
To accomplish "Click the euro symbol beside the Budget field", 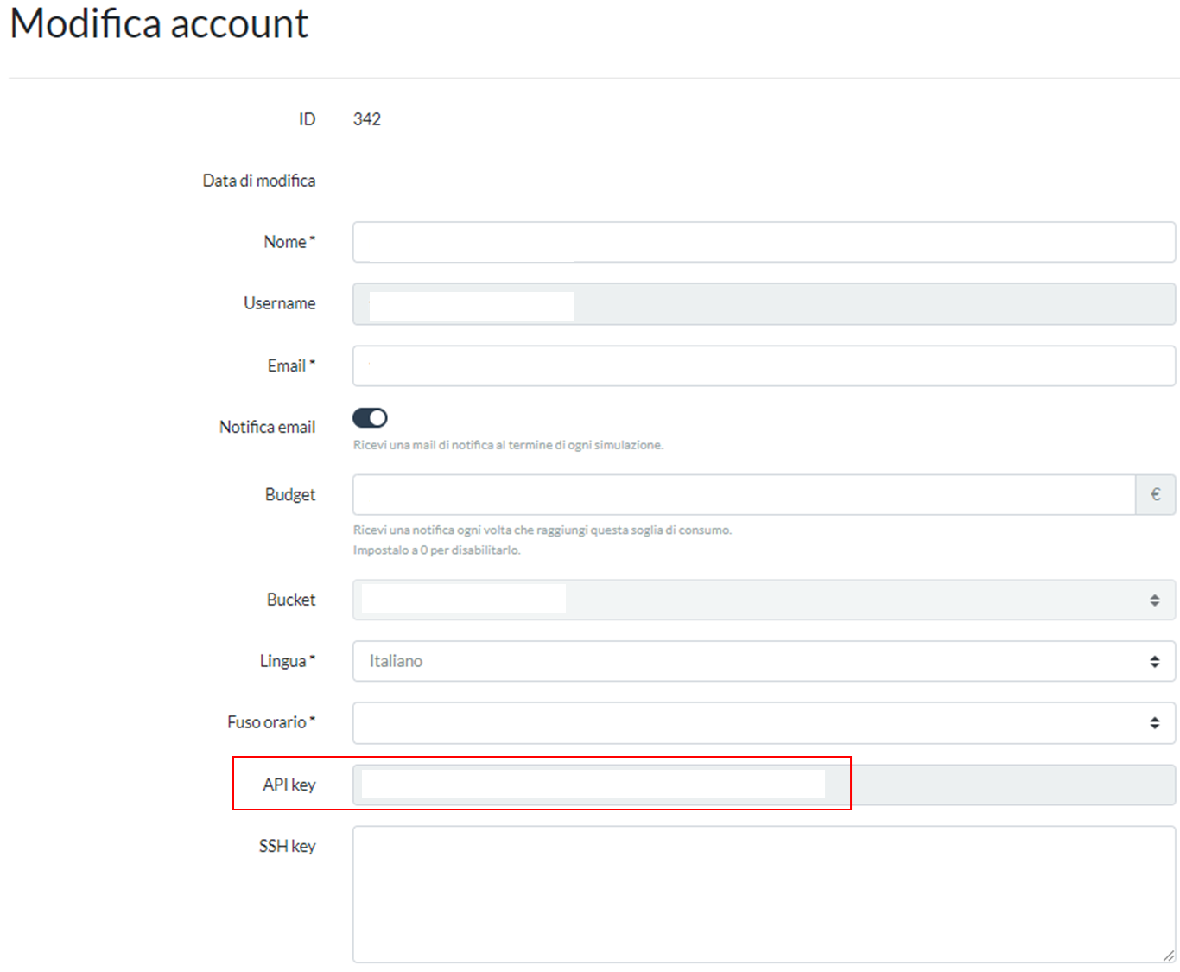I will coord(1156,493).
